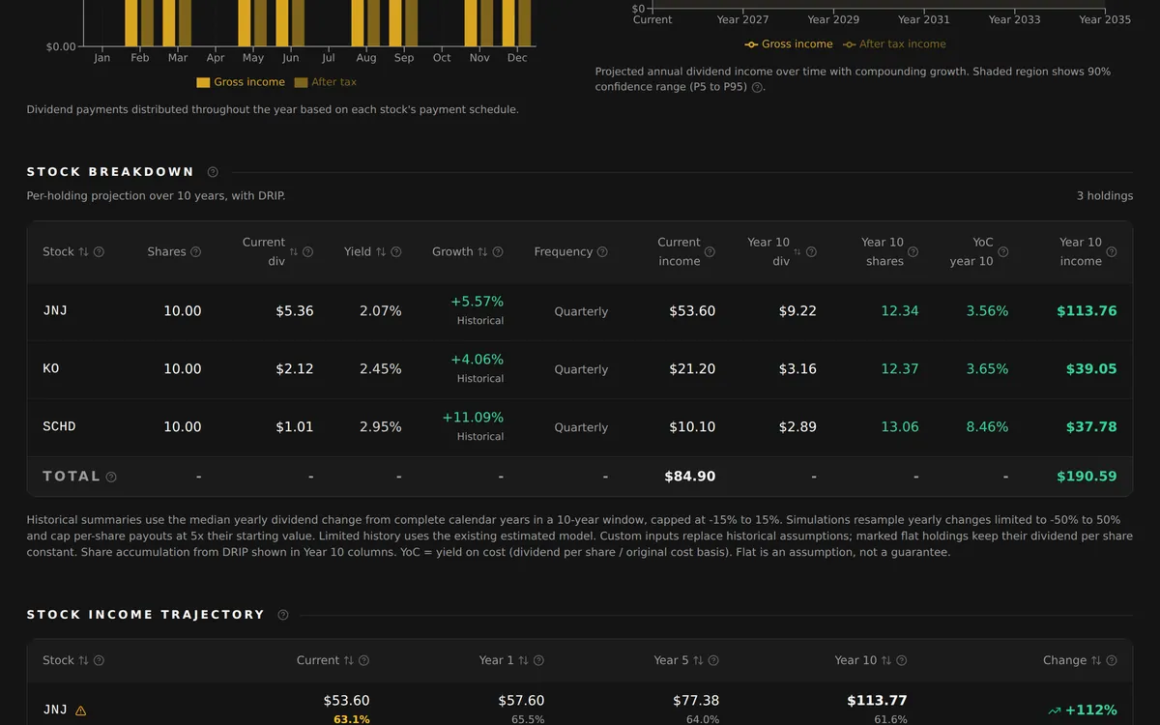Toggle After tax income line in projection legend
Image resolution: width=1160 pixels, height=725 pixels.
(894, 44)
